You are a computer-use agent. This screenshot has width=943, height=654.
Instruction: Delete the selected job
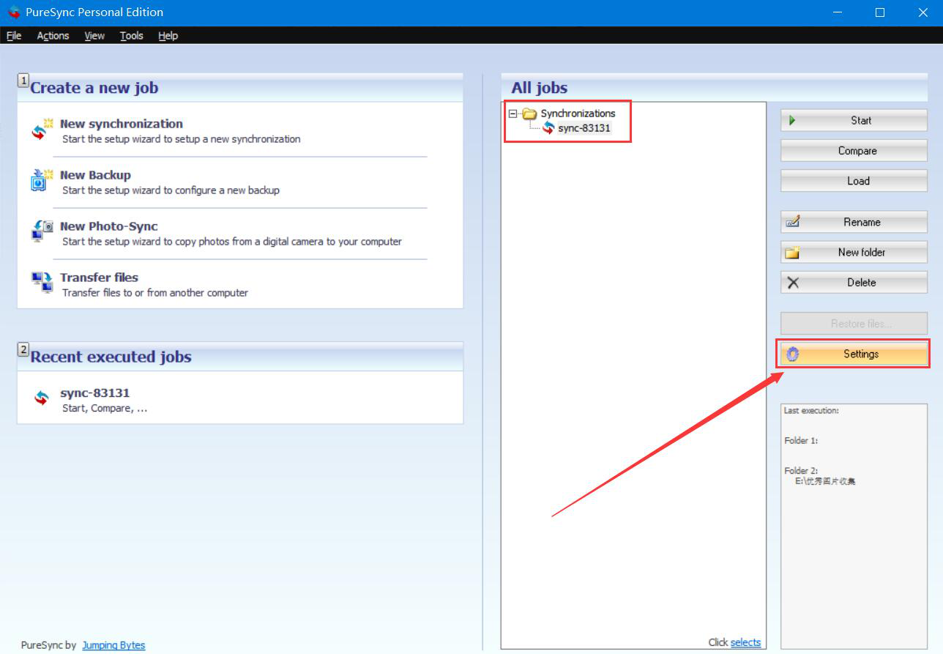(x=854, y=282)
